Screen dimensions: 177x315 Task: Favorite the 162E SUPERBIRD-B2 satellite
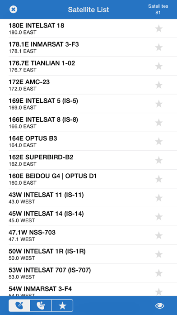159,160
